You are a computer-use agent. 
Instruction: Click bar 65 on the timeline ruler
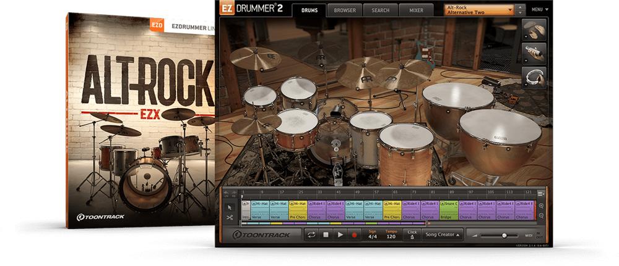395,192
